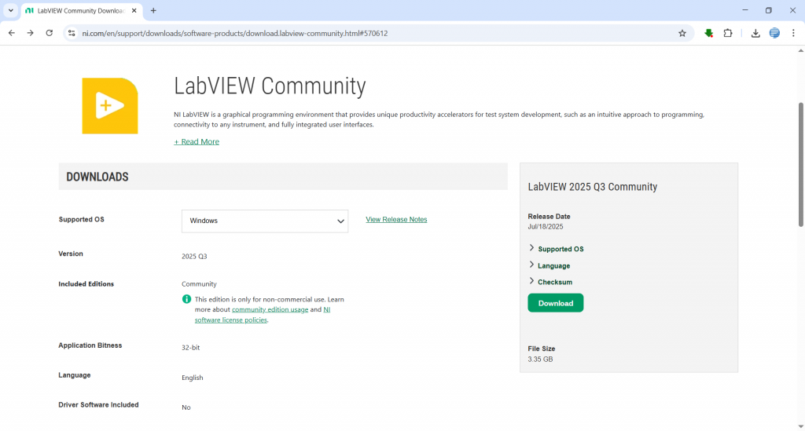Viewport: 805px width, 431px height.
Task: Open site information icon in address bar
Action: pyautogui.click(x=72, y=33)
